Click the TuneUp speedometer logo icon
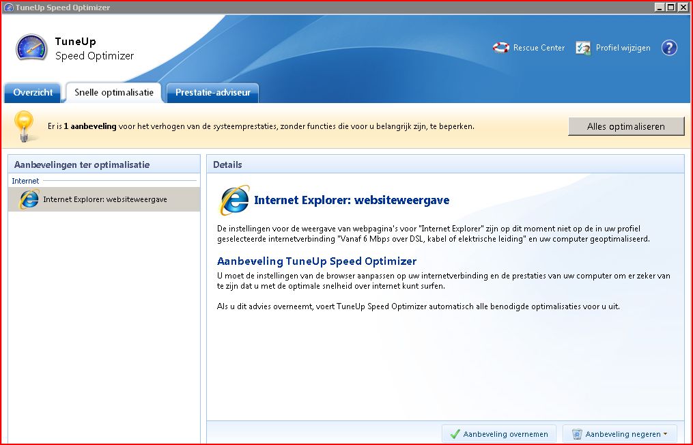This screenshot has height=445, width=693. pos(31,47)
